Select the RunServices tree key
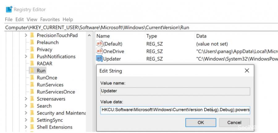The height and width of the screenshot is (133, 278). (x=50, y=85)
